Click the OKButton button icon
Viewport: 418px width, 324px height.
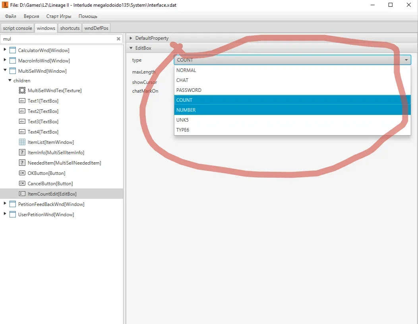tap(22, 173)
